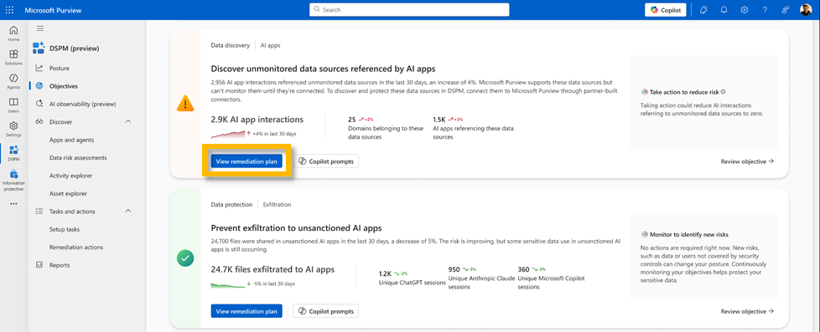
Task: Review objective for unmonitored data sources
Action: pos(747,161)
